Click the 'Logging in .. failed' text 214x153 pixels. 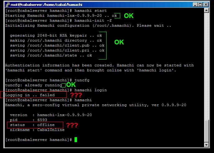(30, 95)
